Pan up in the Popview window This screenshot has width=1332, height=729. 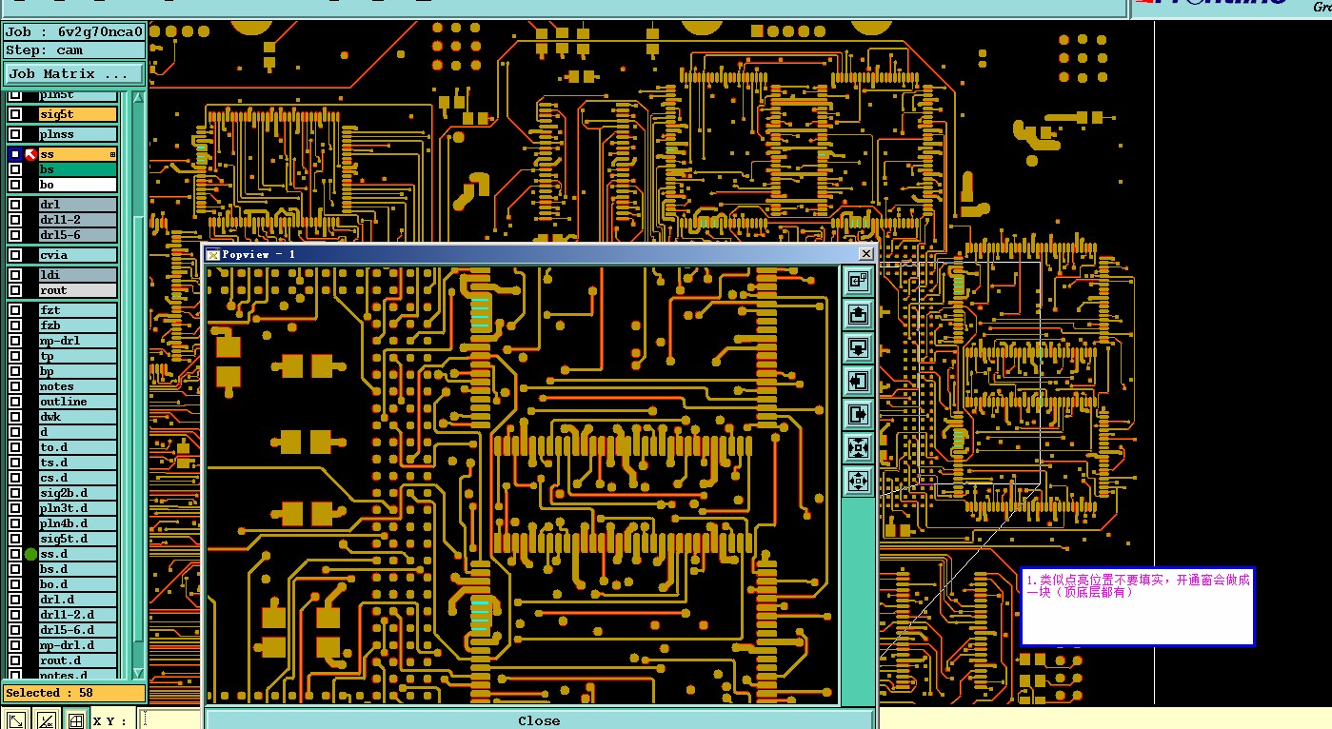coord(858,314)
